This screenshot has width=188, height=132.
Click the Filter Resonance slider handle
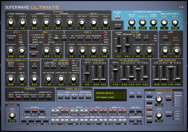pos(127,45)
